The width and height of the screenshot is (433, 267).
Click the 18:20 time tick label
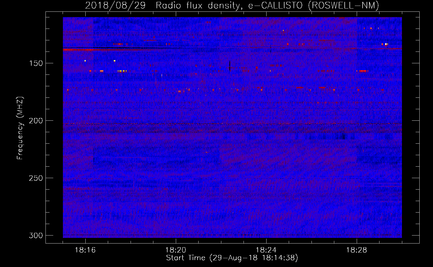(176, 250)
